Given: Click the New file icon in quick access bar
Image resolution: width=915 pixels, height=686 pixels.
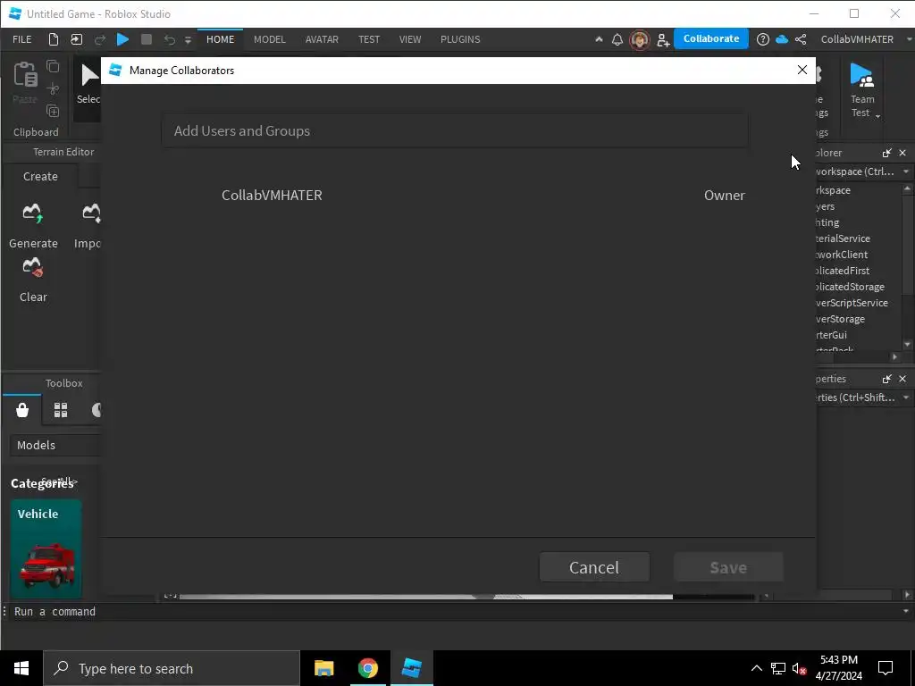Looking at the screenshot, I should click(53, 39).
